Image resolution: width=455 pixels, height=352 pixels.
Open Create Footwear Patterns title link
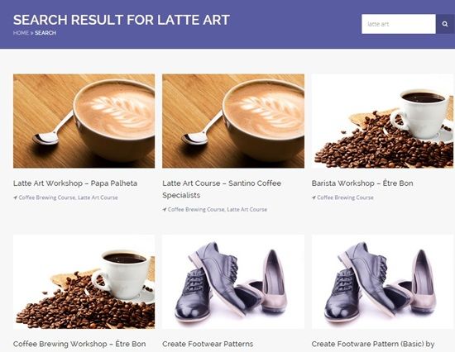coord(208,344)
